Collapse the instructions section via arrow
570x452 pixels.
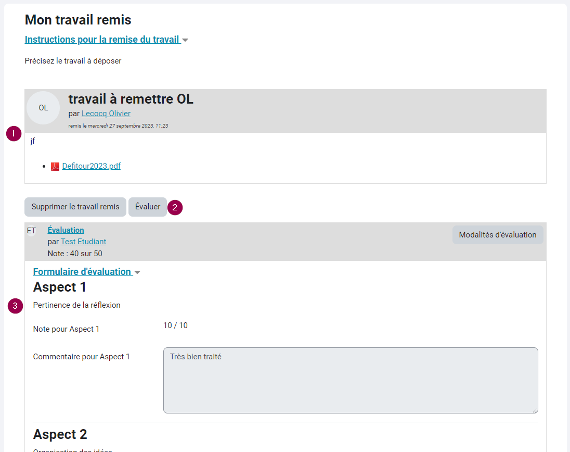(185, 40)
